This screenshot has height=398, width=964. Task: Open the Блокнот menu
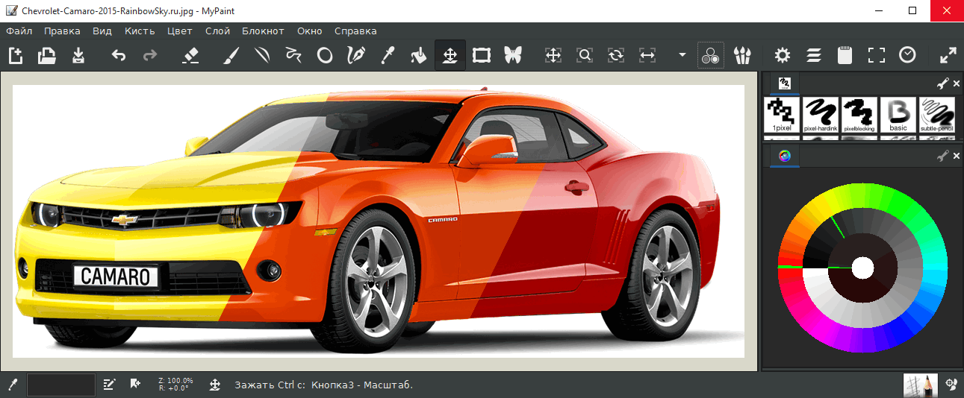[x=263, y=31]
